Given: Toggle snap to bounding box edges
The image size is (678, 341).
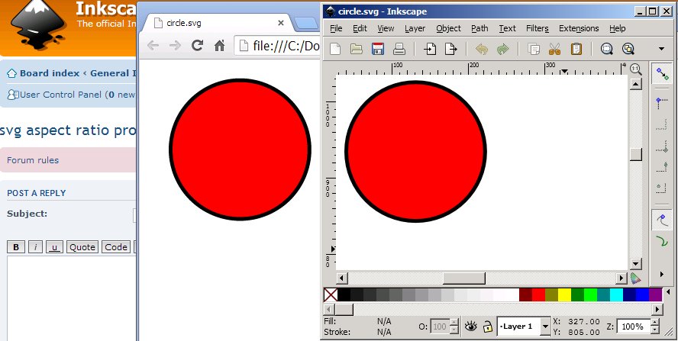Looking at the screenshot, I should (x=661, y=124).
